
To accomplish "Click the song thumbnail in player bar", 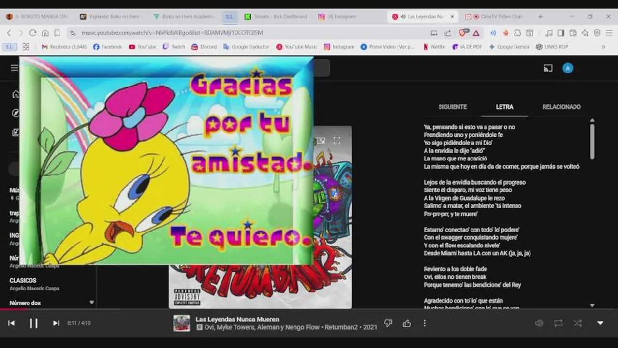I will coord(182,323).
